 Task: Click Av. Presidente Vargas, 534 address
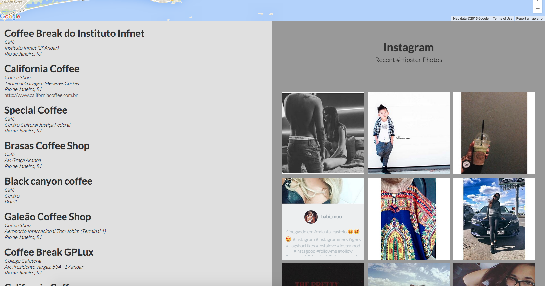(44, 267)
